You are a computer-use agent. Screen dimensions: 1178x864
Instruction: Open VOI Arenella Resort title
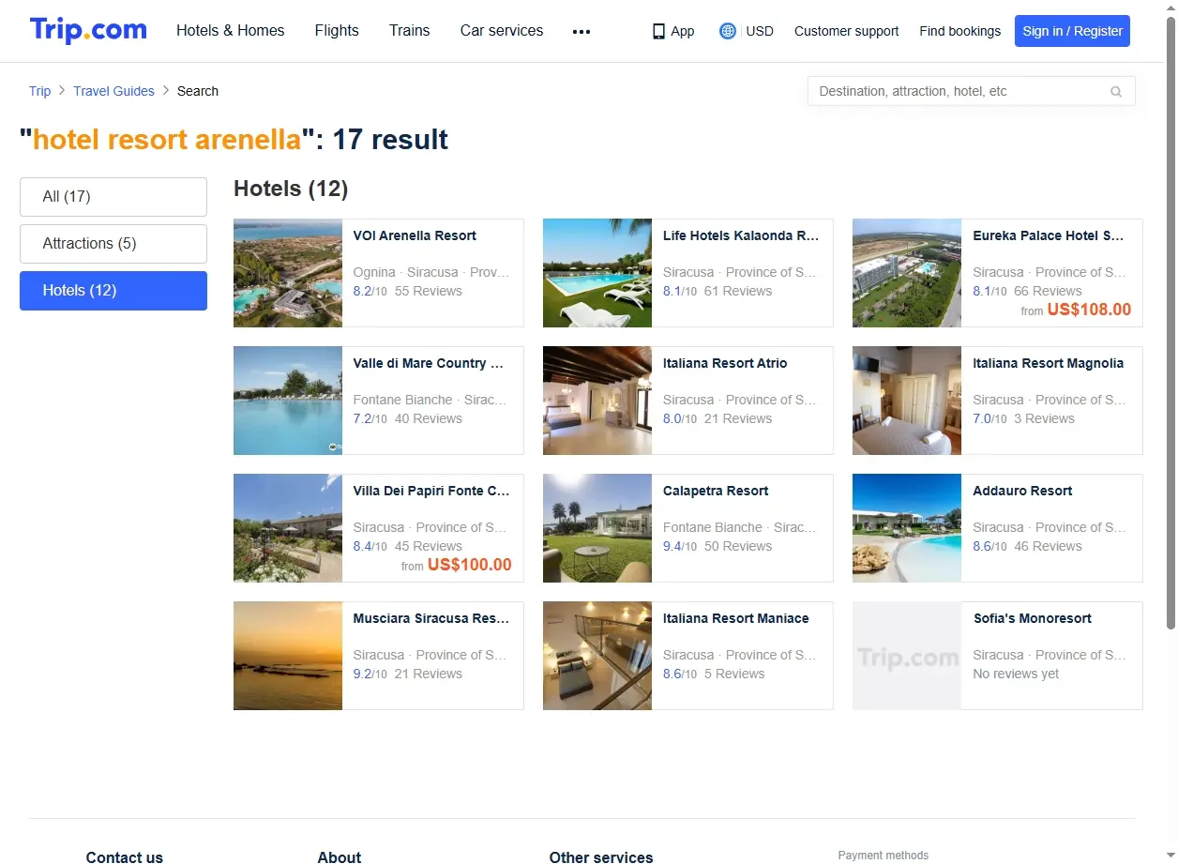(x=415, y=235)
